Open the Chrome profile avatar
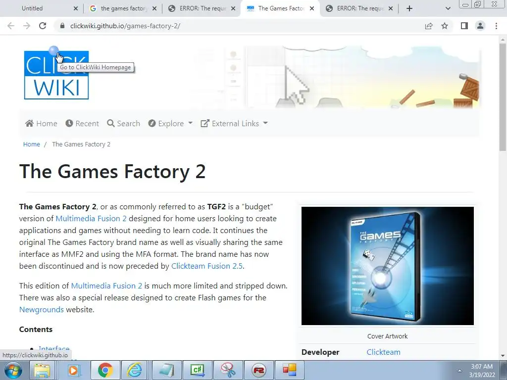 tap(480, 26)
